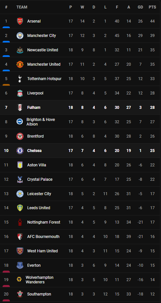Screen dimensions: 161x303
Task: Click the Everton crest icon
Action: coord(20,265)
